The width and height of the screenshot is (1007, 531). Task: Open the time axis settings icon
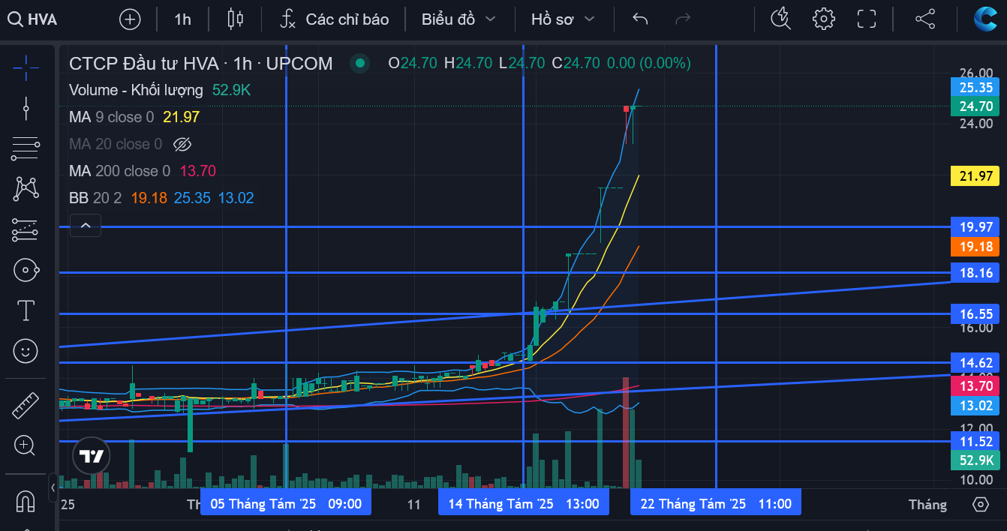(980, 504)
